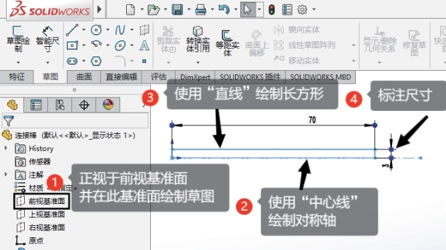The width and height of the screenshot is (446, 250).
Task: Open the DimXpertManager crosshair tab
Action: click(84, 105)
